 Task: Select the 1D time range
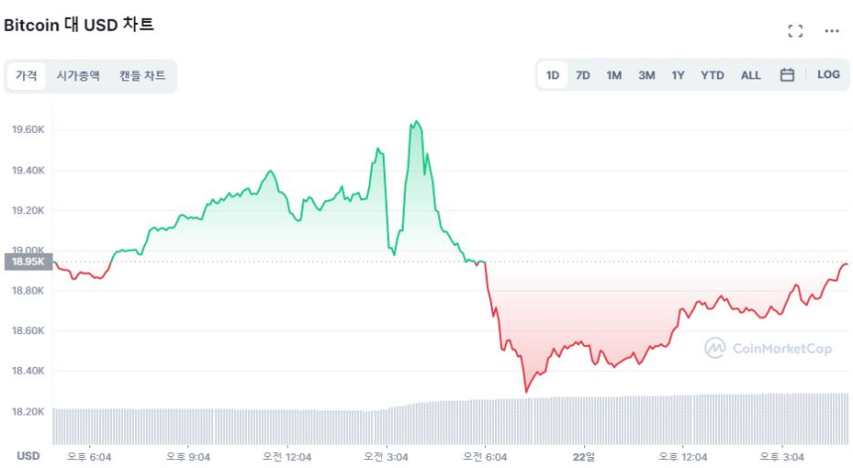[x=552, y=74]
